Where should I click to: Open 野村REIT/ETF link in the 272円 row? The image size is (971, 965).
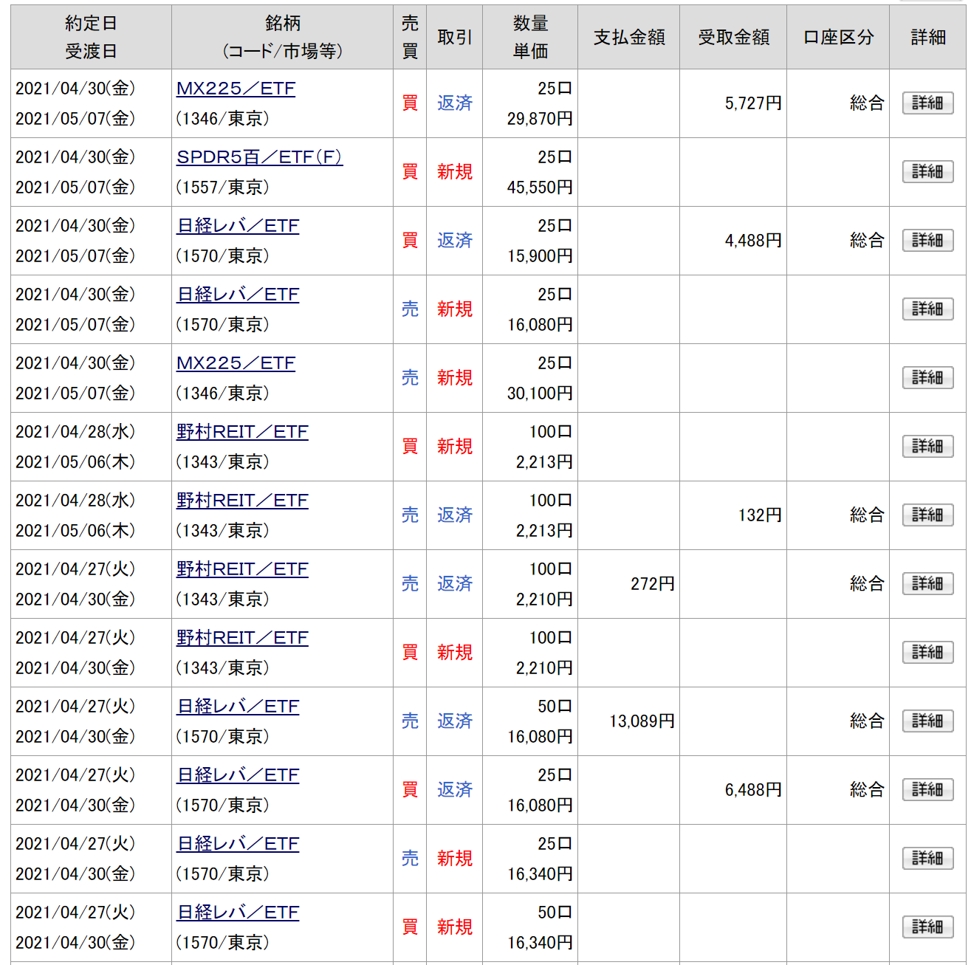tap(242, 569)
